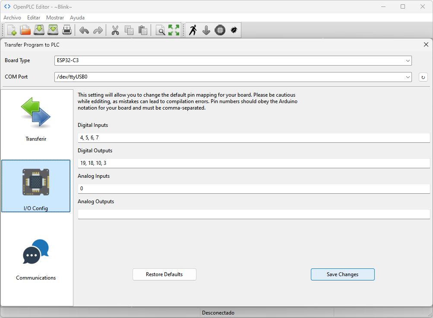Click the New project toolbar icon

click(x=12, y=30)
